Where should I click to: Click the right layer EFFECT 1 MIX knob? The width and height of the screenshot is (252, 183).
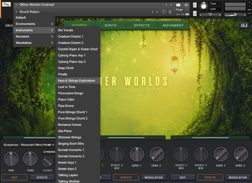pos(181,154)
